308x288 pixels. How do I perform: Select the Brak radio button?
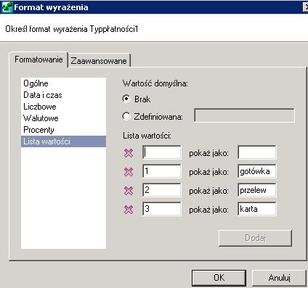click(x=126, y=99)
